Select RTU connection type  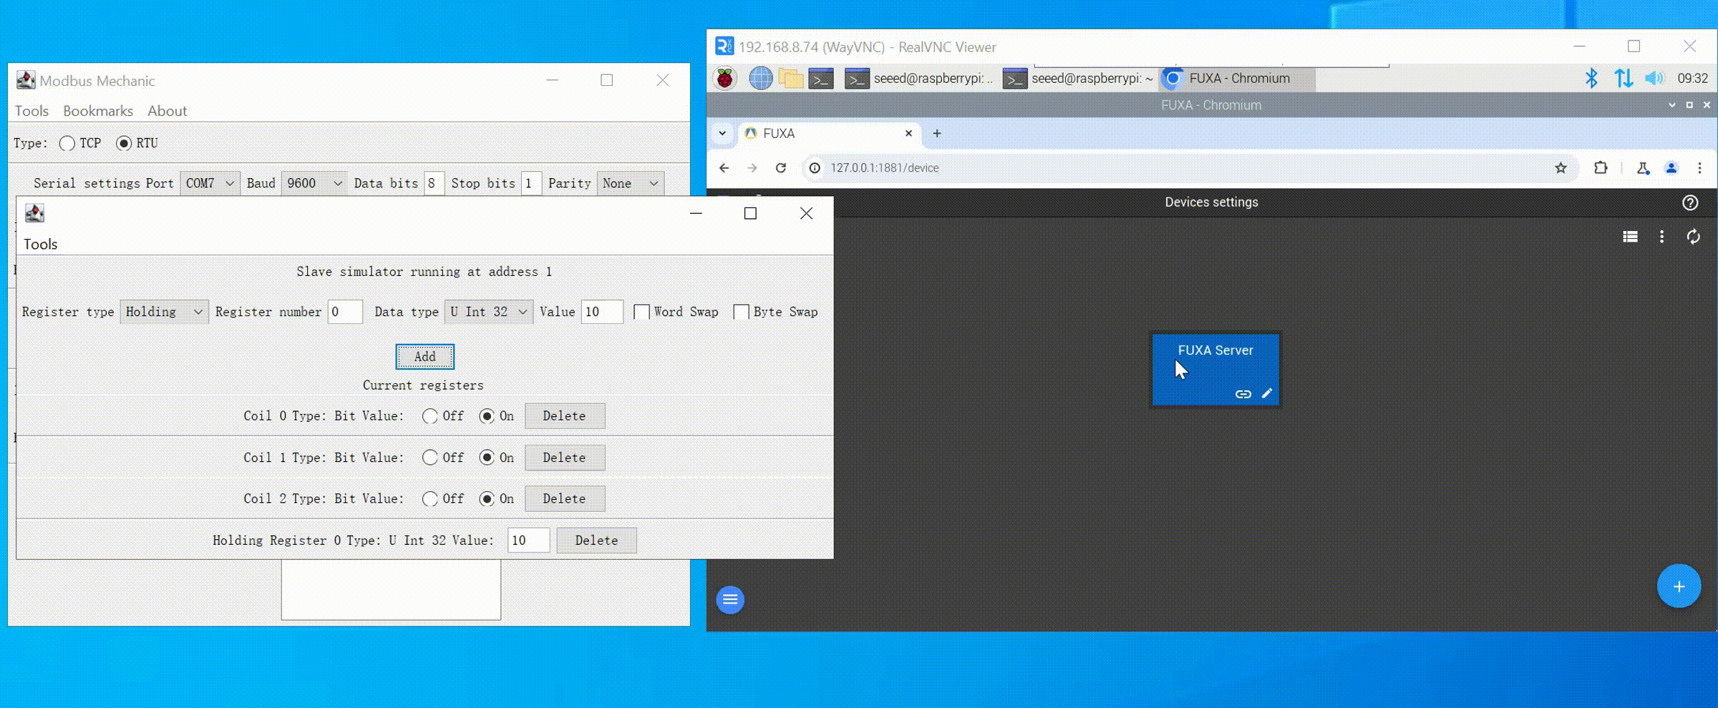point(124,143)
